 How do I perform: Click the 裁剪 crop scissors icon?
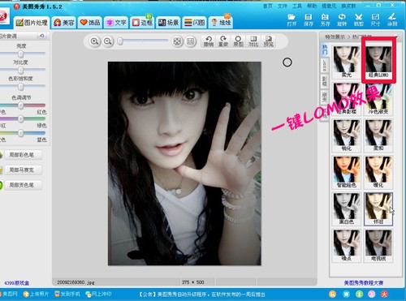[x=359, y=20]
